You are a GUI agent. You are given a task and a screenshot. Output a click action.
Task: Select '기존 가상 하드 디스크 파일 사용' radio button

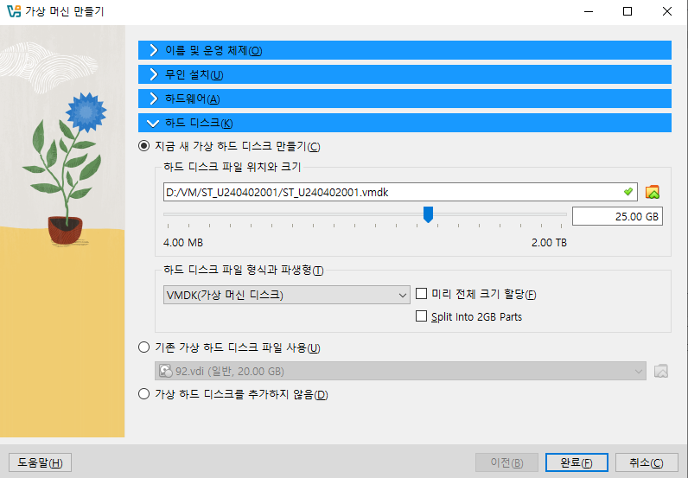144,347
